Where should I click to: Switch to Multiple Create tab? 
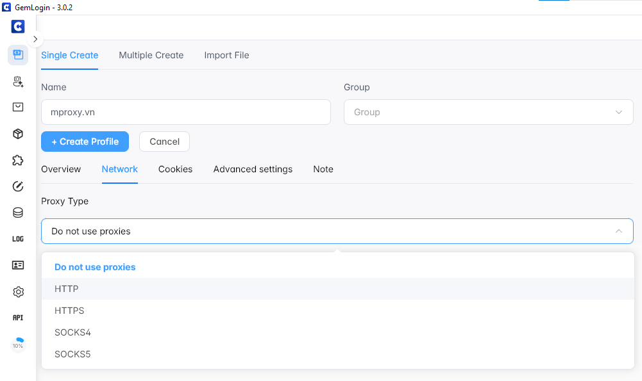click(151, 55)
